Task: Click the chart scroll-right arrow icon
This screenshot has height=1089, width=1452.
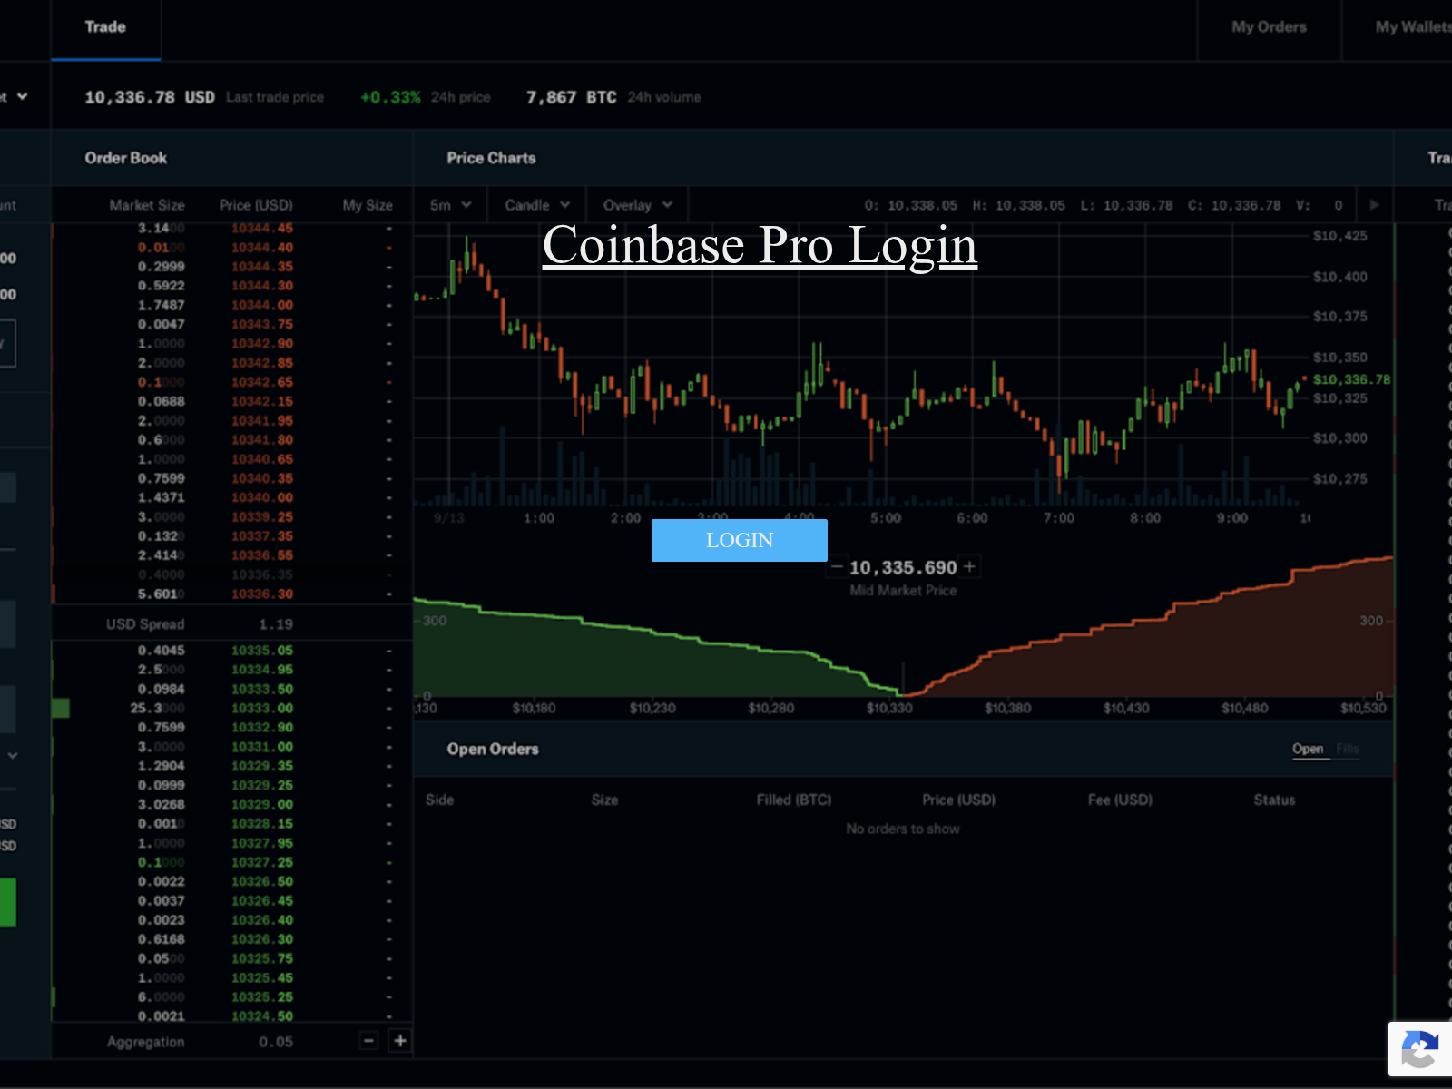Action: [x=1374, y=205]
